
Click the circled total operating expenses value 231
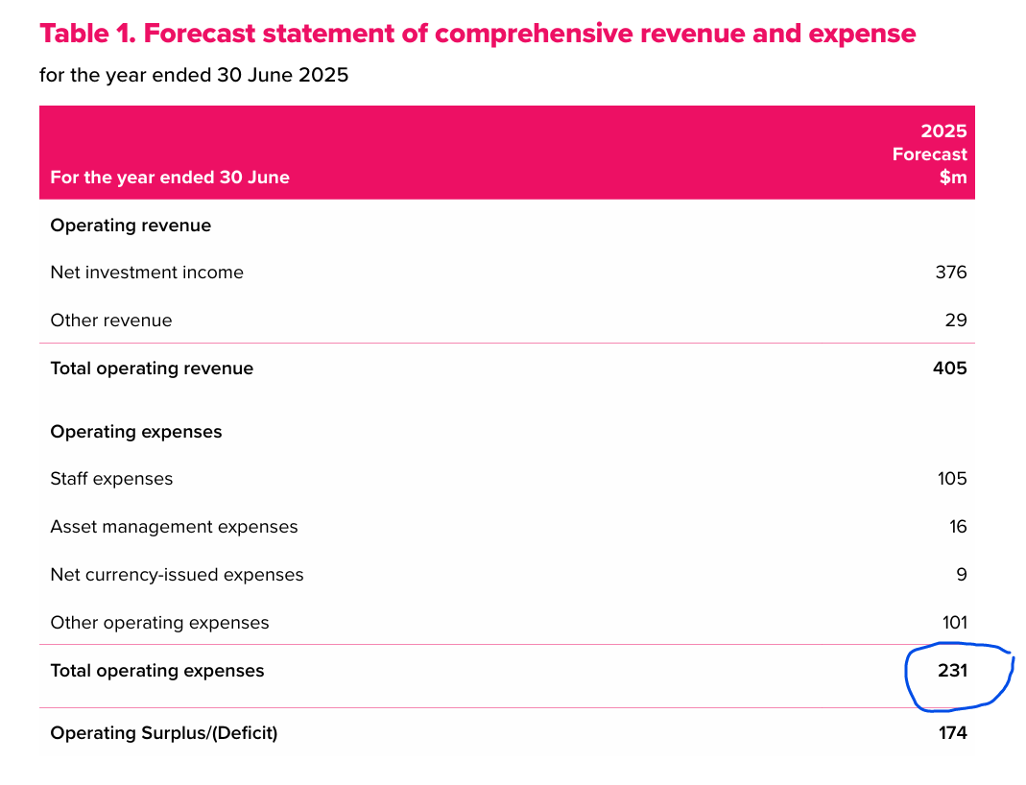[952, 671]
